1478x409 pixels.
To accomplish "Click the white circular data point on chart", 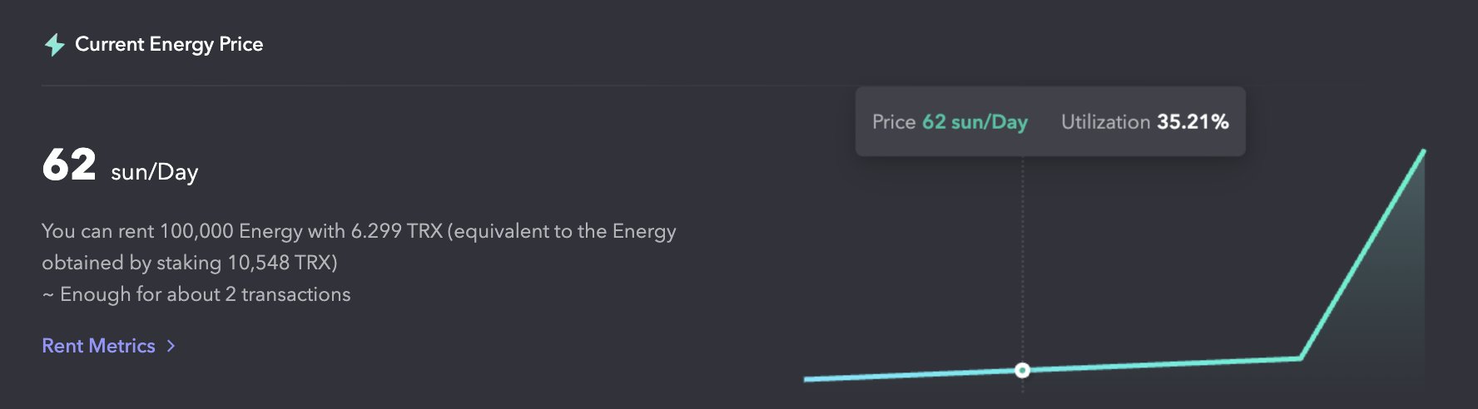I will click(1022, 370).
